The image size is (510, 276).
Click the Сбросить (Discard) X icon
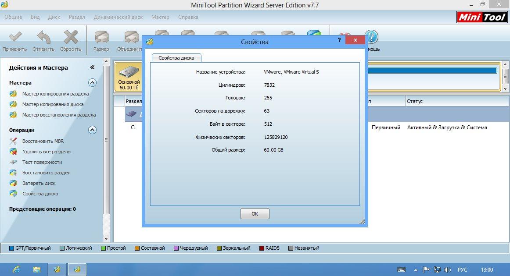tap(71, 37)
